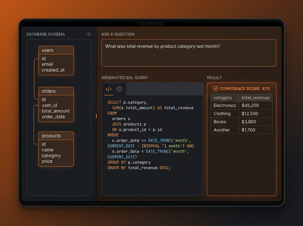Click the id column in products table

[x=44, y=144]
